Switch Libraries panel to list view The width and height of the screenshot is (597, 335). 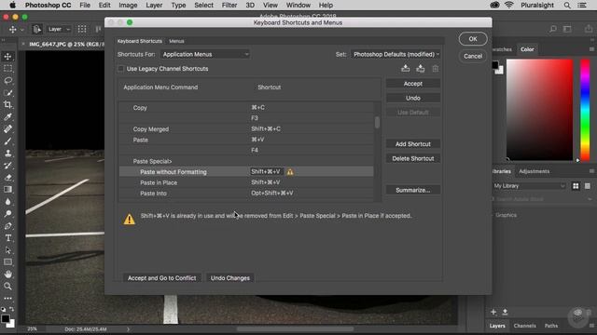(x=588, y=186)
